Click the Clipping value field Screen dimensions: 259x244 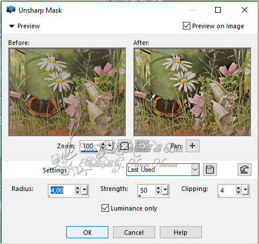point(227,190)
